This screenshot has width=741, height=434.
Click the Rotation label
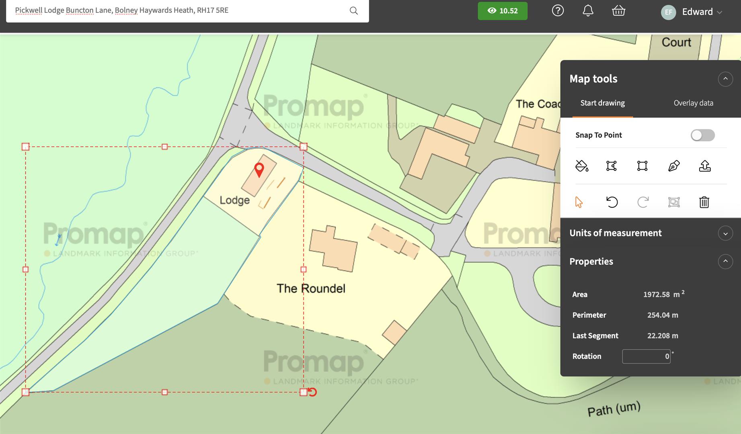[x=587, y=356]
